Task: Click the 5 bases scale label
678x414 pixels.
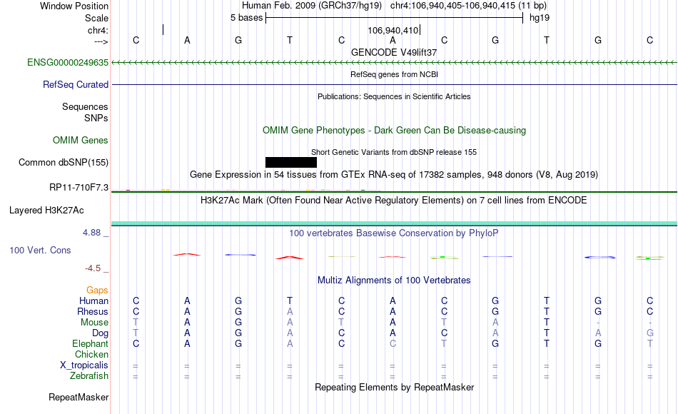Action: (246, 18)
